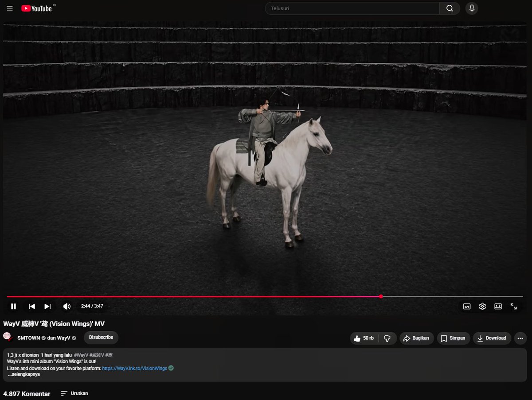Go to YouTube home via logo

point(36,8)
